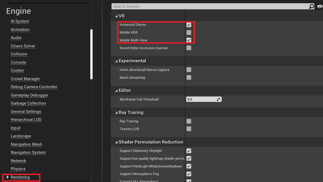Screen dimensions: 323x182
Task: Open the Chaos Solver settings
Action: click(23, 46)
